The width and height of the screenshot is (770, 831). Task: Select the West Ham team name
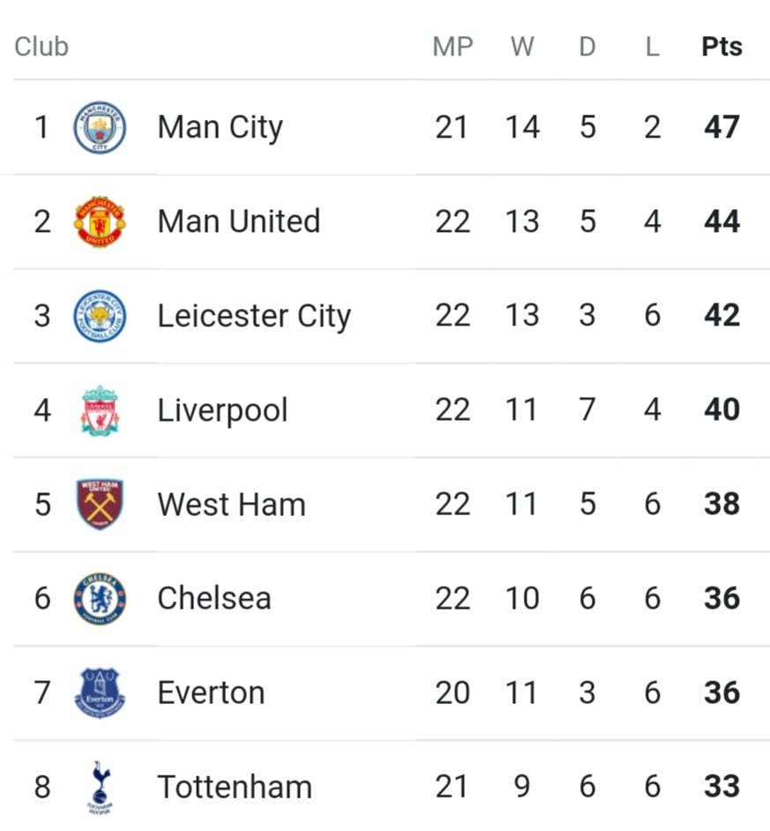click(x=232, y=504)
